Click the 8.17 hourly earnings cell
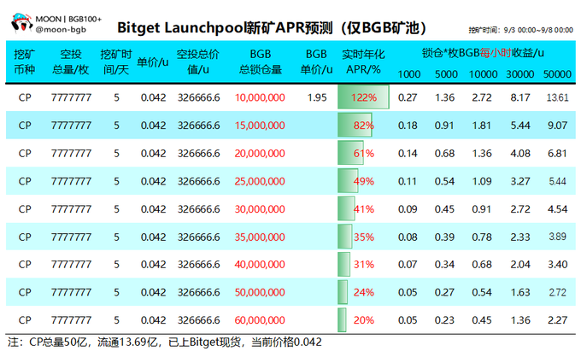 point(520,97)
